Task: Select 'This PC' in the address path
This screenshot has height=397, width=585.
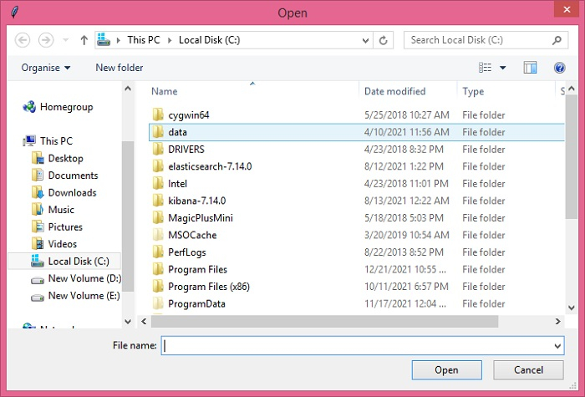Action: (143, 40)
